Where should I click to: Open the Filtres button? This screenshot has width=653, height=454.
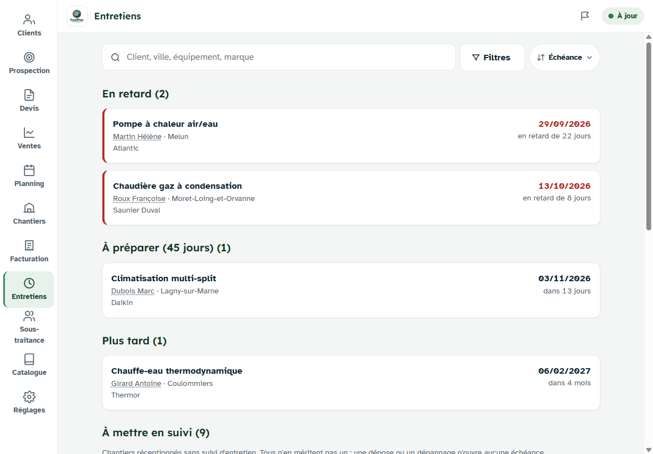pos(493,58)
